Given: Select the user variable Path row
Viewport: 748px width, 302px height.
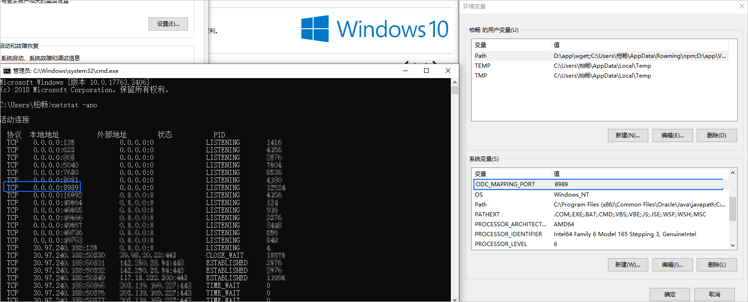Looking at the screenshot, I should point(600,56).
